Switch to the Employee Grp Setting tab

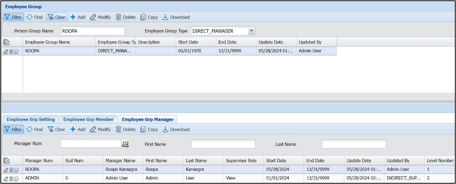tap(31, 119)
